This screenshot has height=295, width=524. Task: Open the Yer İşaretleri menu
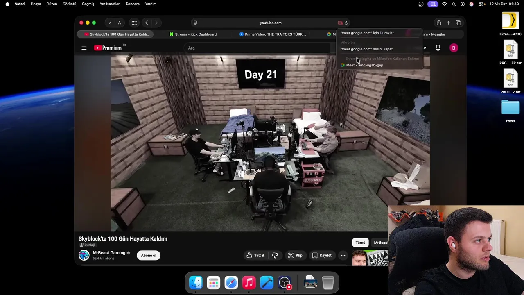[x=110, y=4]
